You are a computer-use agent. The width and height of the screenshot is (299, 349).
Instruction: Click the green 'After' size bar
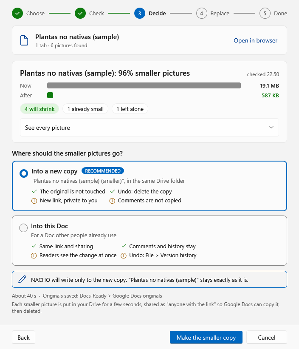point(50,95)
